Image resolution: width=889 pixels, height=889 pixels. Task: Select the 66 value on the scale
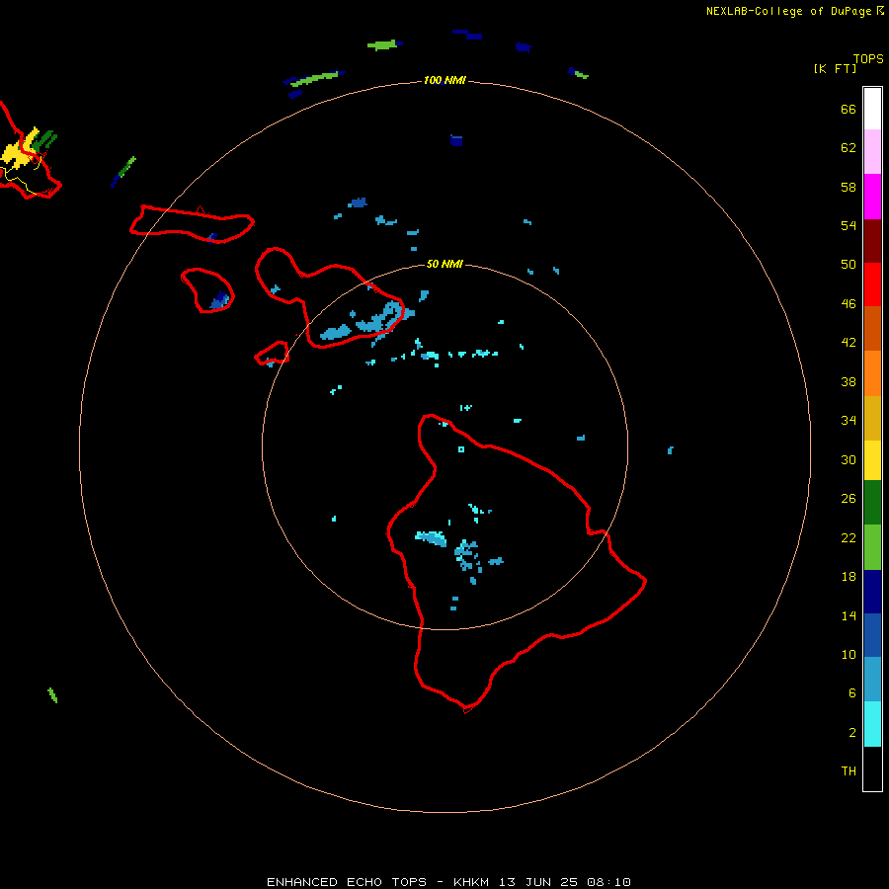coord(849,110)
